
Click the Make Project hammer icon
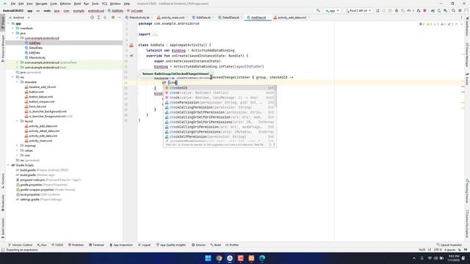click(318, 11)
